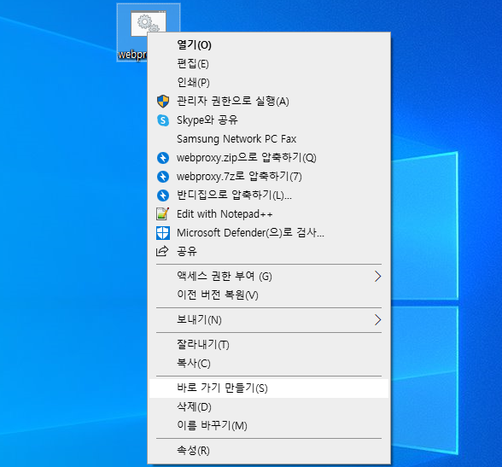This screenshot has width=502, height=467.
Task: Choose 이전 버전 복원(V)
Action: 269,295
